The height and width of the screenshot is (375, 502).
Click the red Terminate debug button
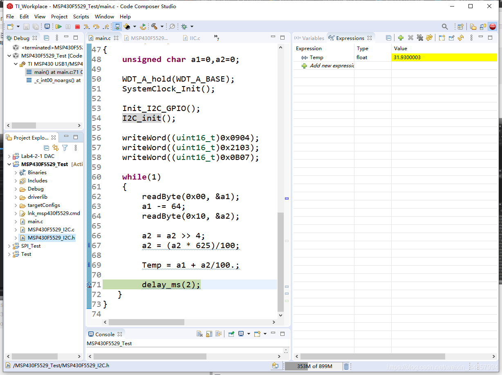coord(77,27)
